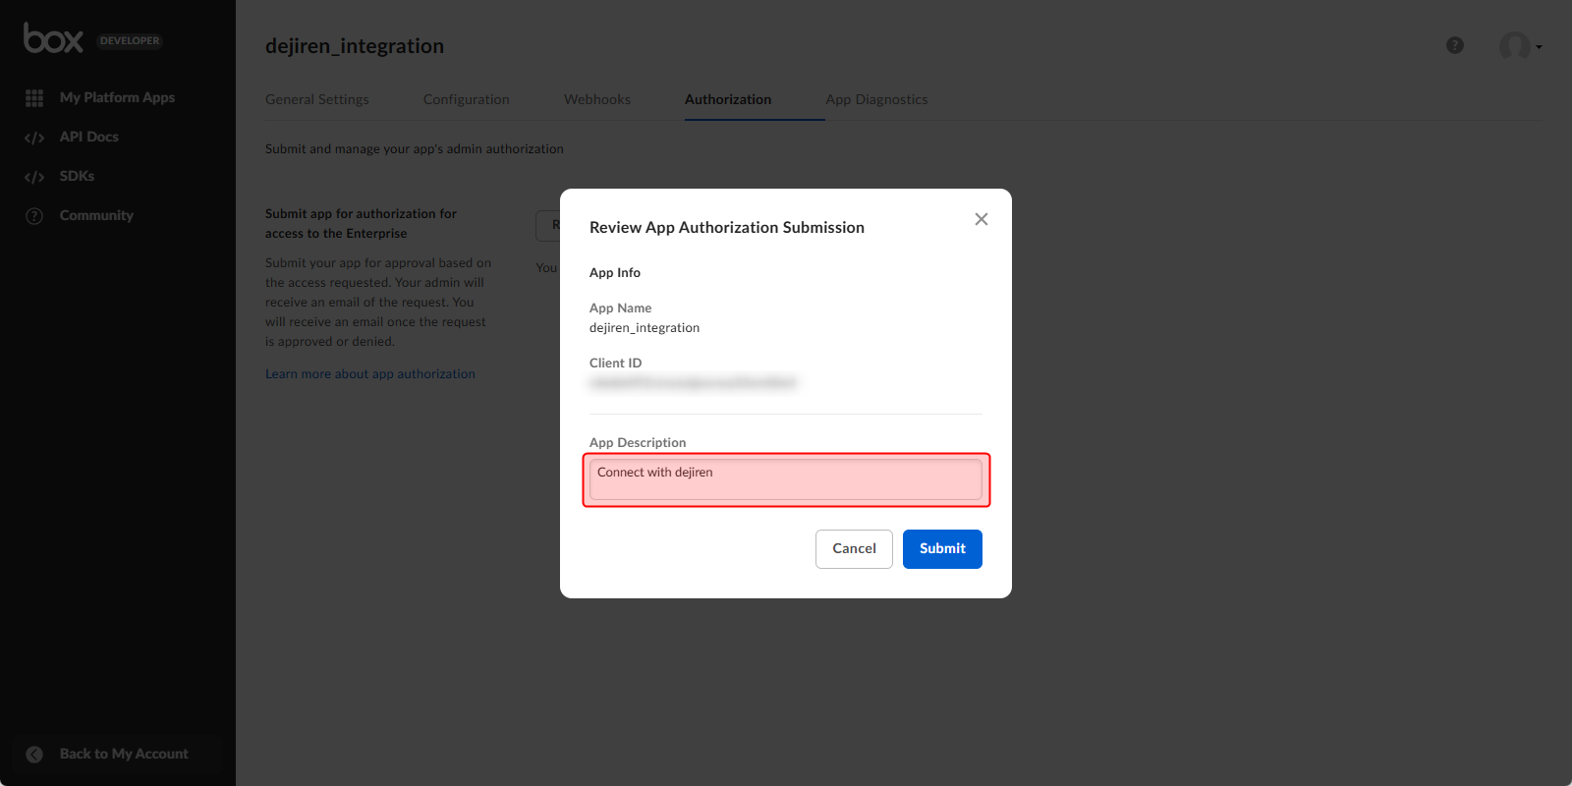Click the Box logo in sidebar
The height and width of the screenshot is (786, 1572).
coord(53,38)
